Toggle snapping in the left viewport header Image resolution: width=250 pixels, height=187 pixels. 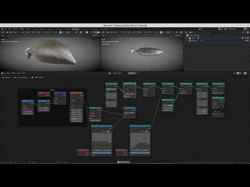click(x=60, y=32)
